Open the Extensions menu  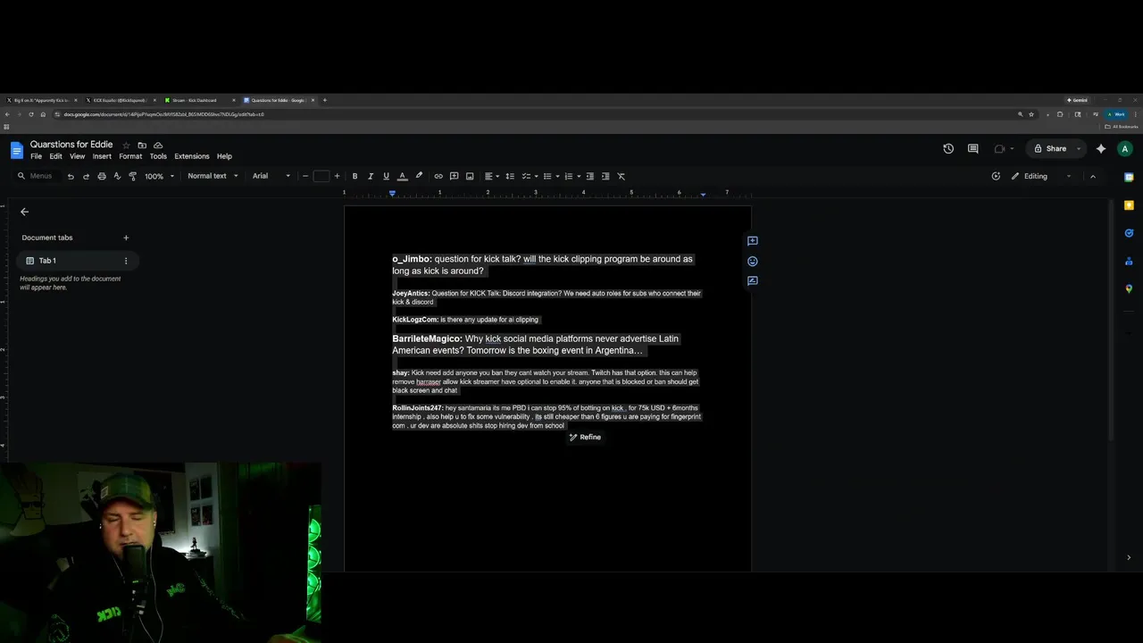(192, 156)
